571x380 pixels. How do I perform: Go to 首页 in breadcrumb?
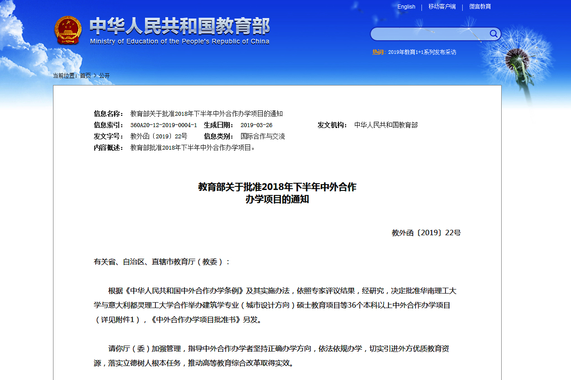pyautogui.click(x=85, y=76)
